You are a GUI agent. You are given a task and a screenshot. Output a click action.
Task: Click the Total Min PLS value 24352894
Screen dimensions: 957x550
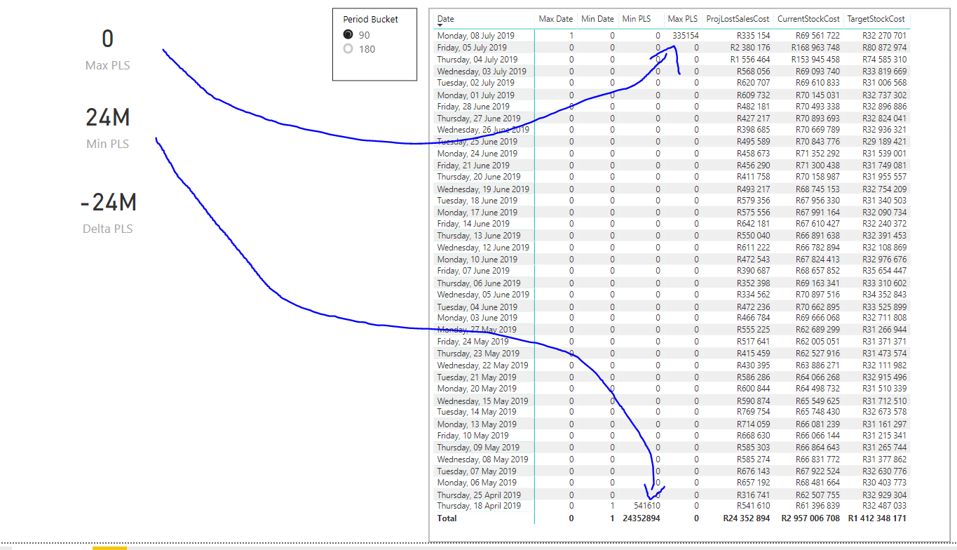tap(641, 518)
